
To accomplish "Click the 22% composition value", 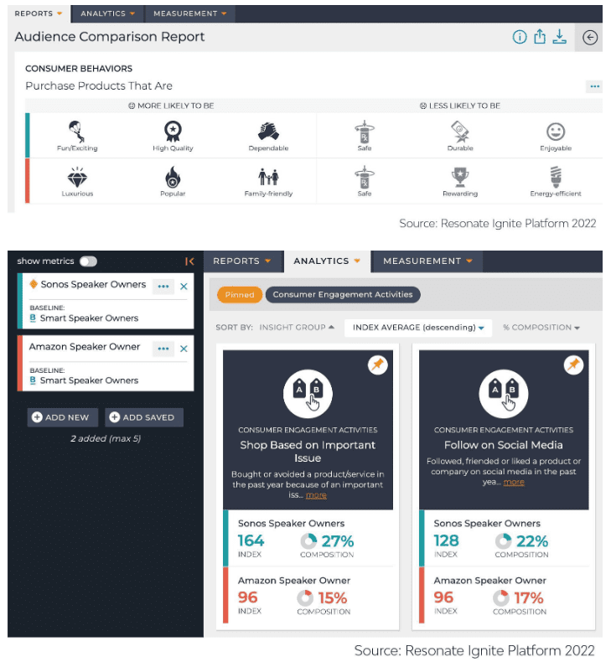I will click(x=532, y=541).
